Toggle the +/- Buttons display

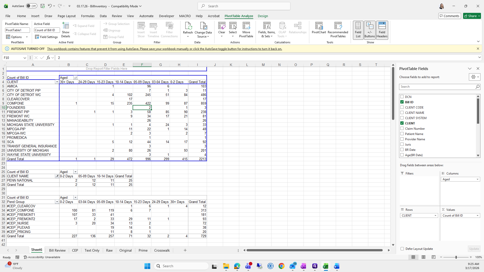click(370, 30)
